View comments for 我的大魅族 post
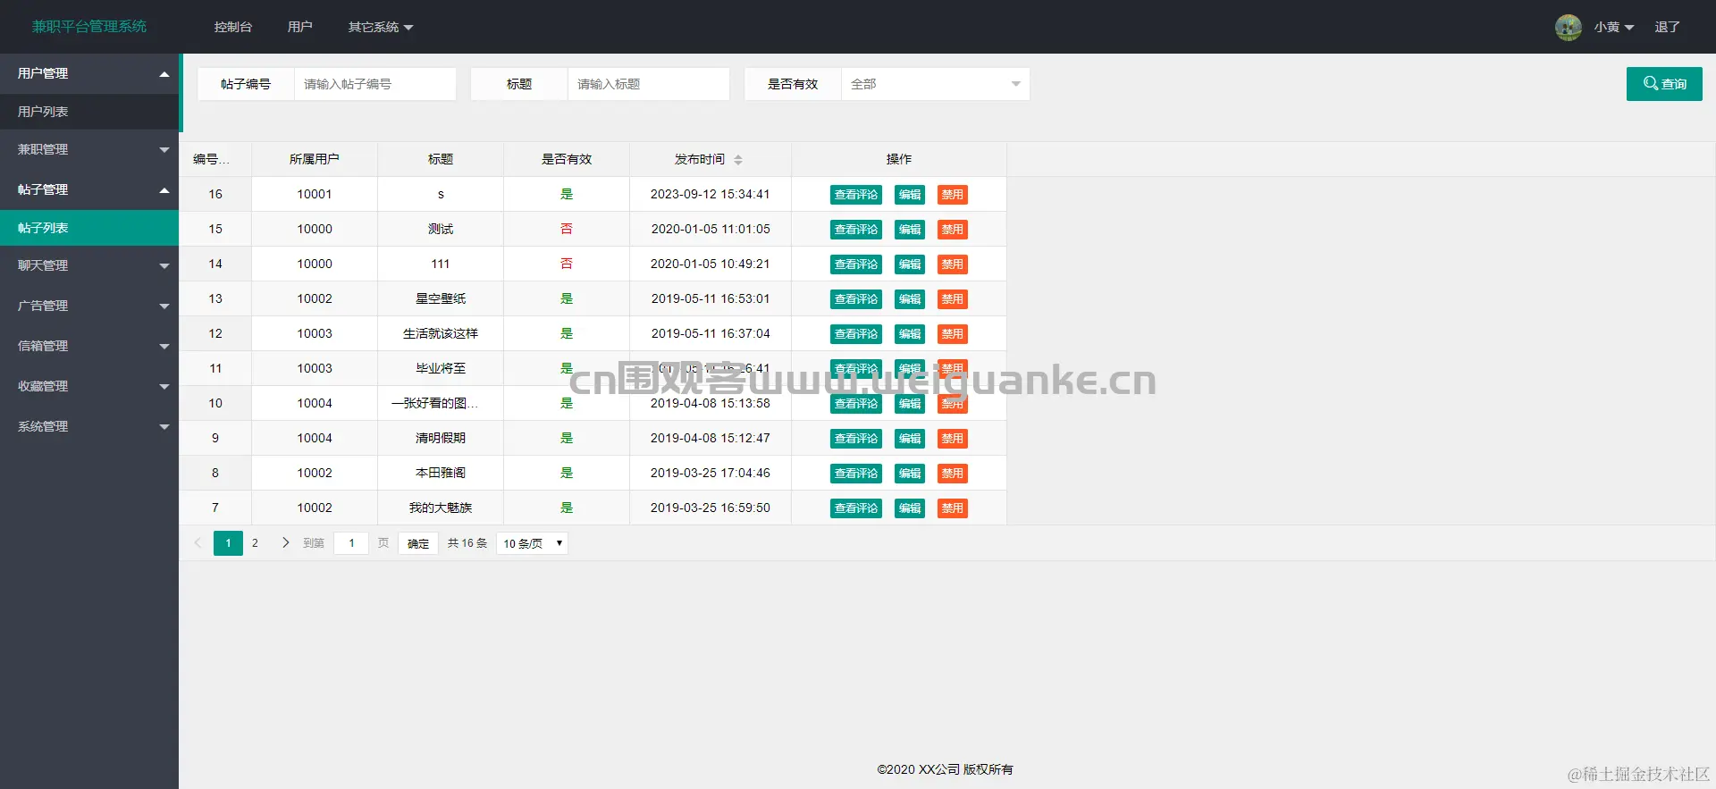The height and width of the screenshot is (789, 1716). click(856, 508)
